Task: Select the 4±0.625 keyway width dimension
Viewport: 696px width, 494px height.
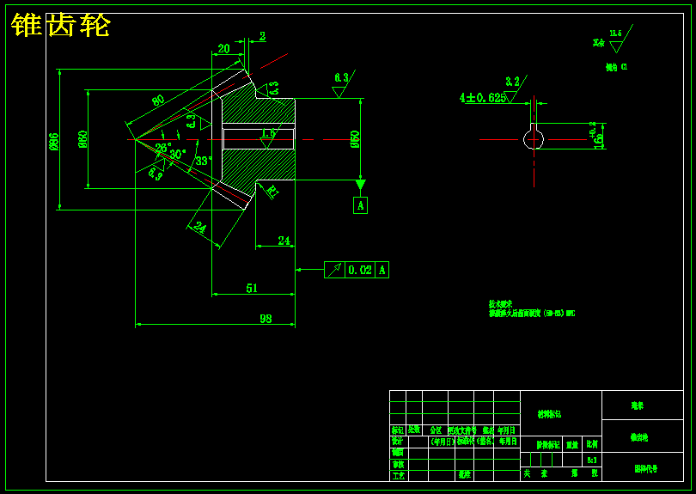Action: [x=483, y=98]
